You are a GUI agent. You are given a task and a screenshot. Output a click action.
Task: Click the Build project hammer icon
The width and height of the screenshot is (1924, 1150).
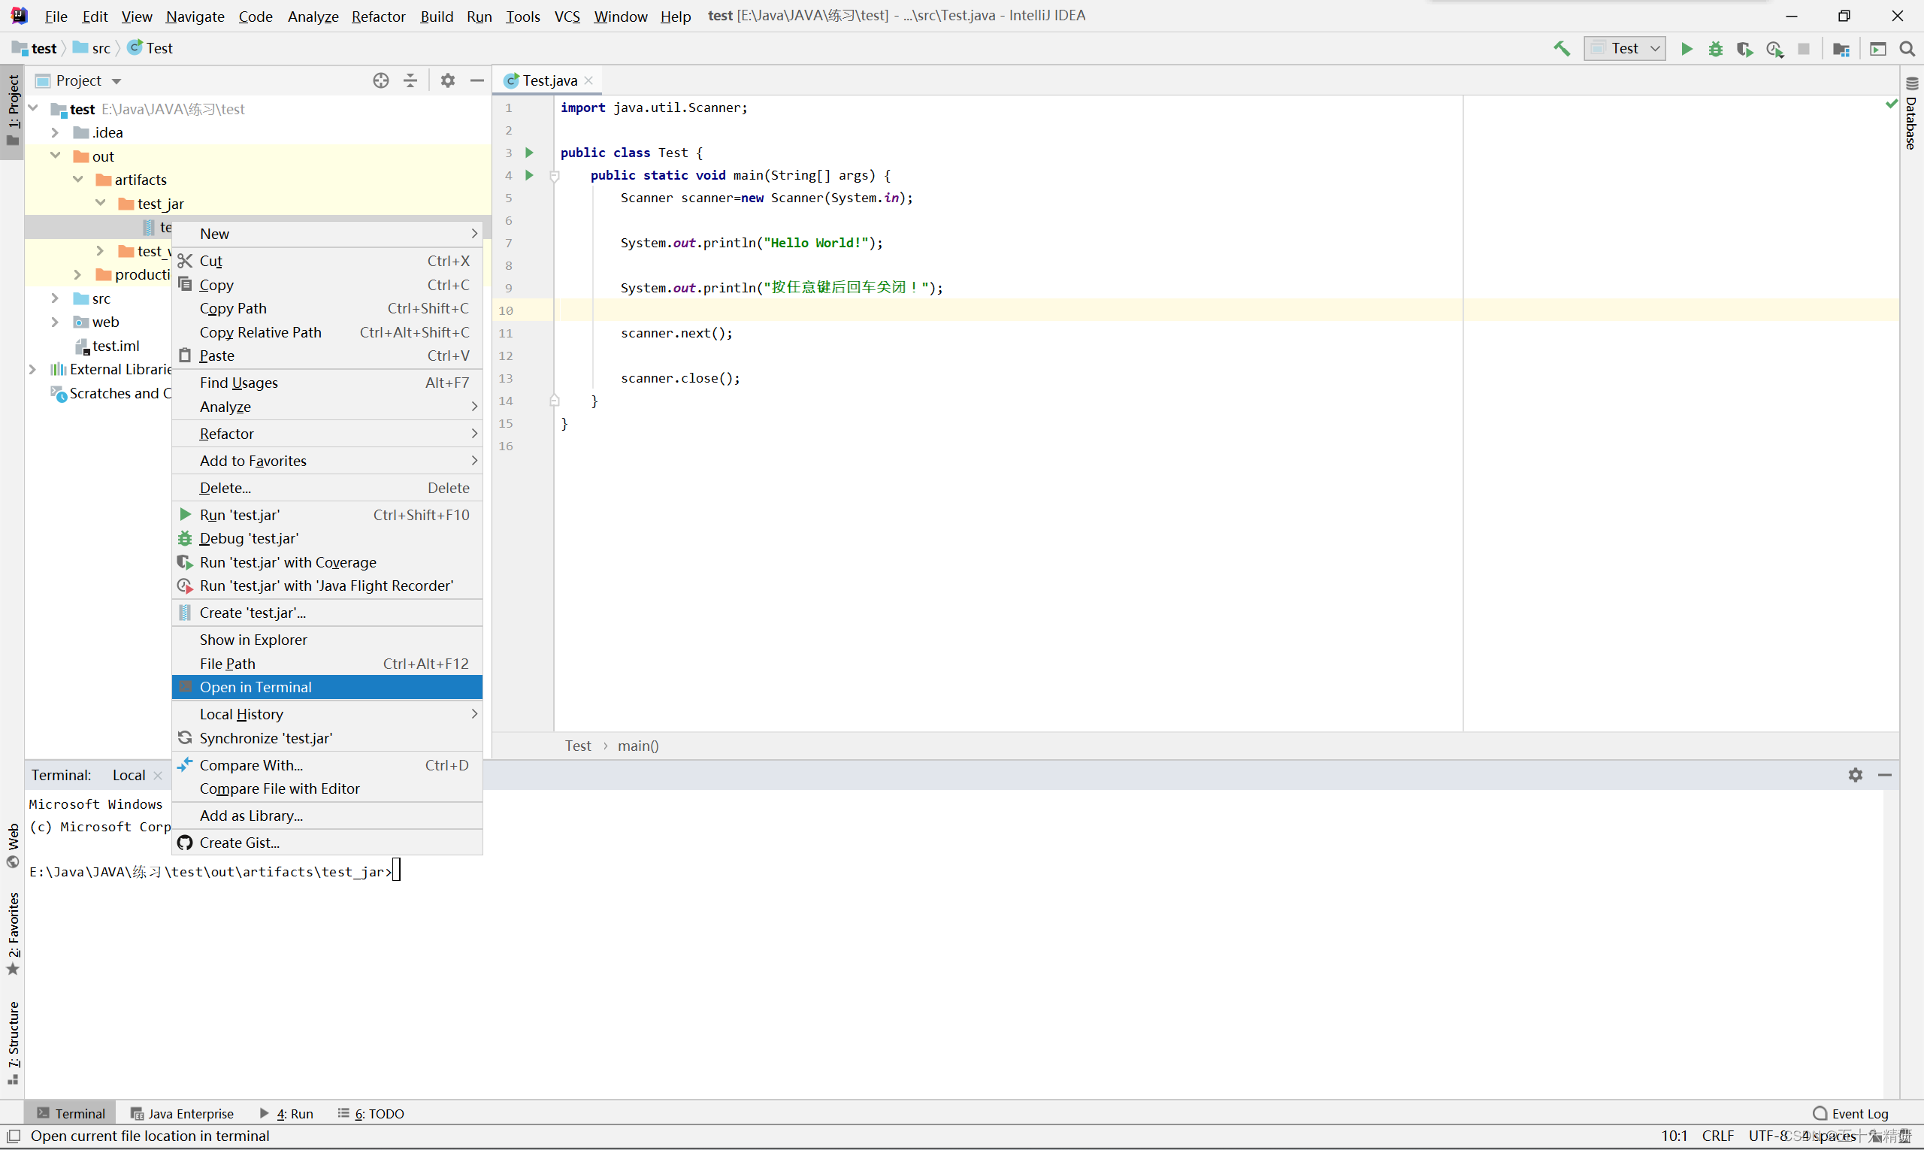tap(1561, 49)
